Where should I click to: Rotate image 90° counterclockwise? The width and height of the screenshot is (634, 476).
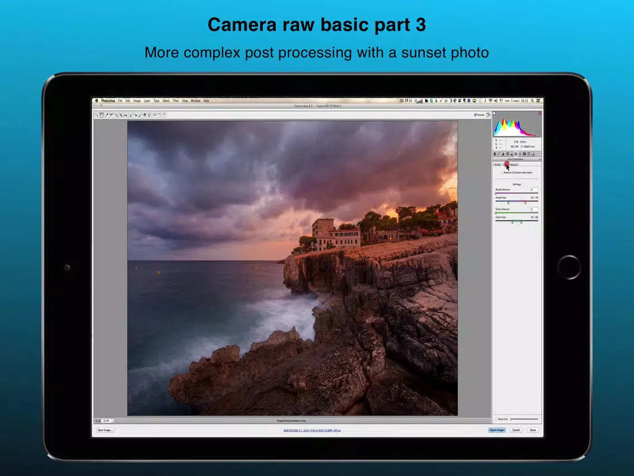pyautogui.click(x=160, y=115)
